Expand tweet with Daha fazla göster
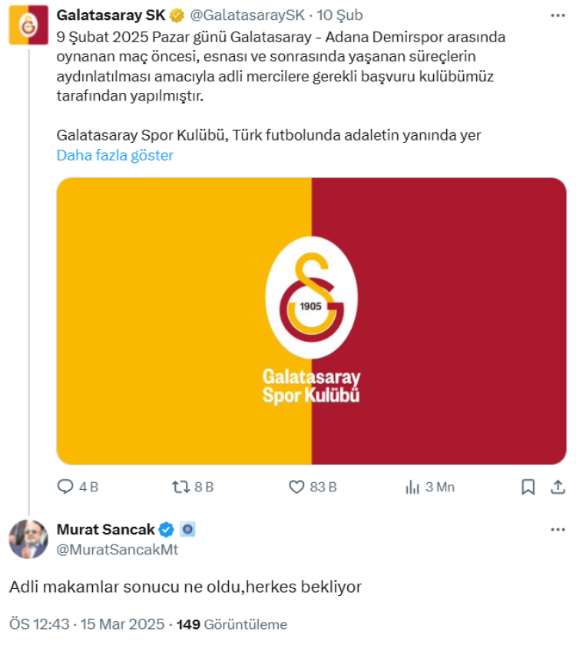The height and width of the screenshot is (645, 576). (115, 155)
